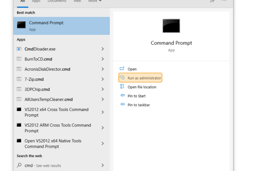Click the web search magnifier icon for cmd

pyautogui.click(x=19, y=165)
